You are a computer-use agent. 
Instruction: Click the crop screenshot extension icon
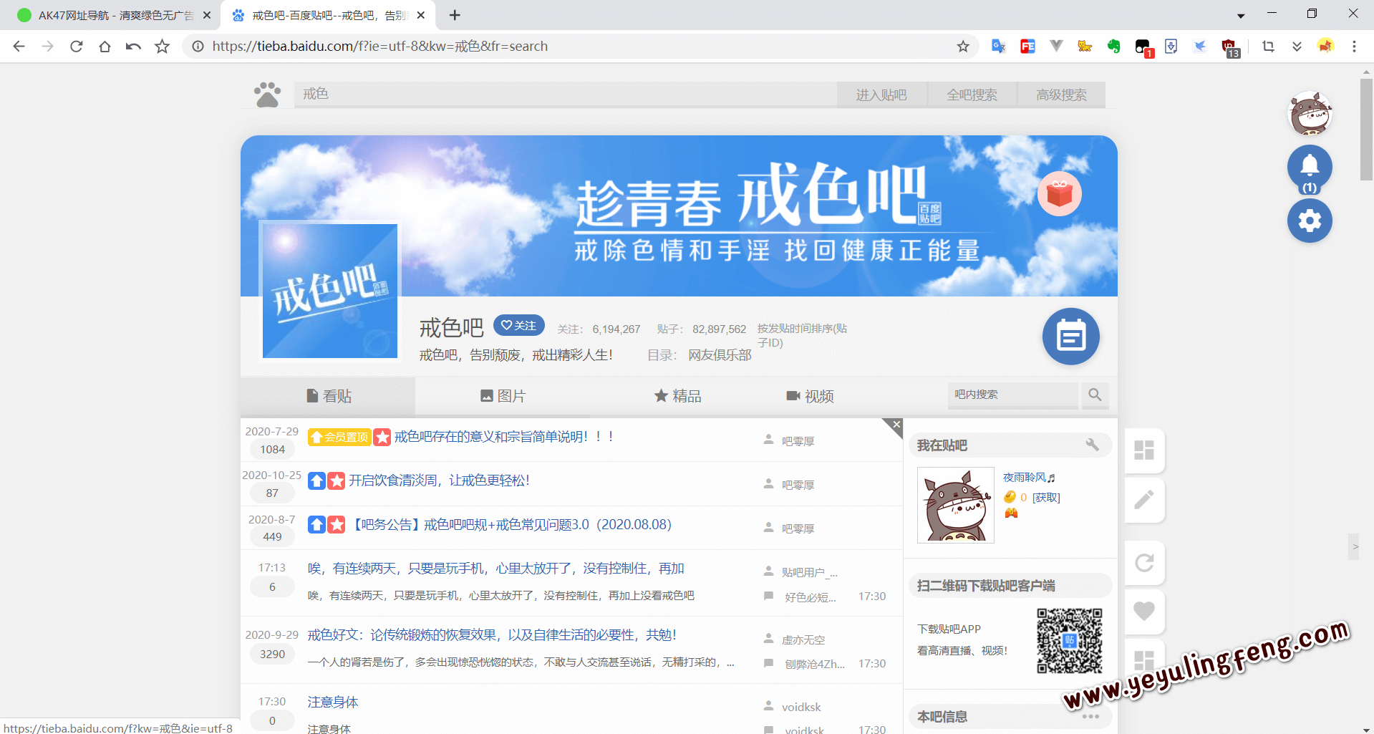tap(1268, 47)
